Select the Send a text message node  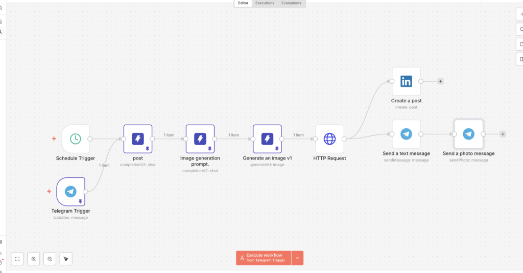tap(406, 134)
